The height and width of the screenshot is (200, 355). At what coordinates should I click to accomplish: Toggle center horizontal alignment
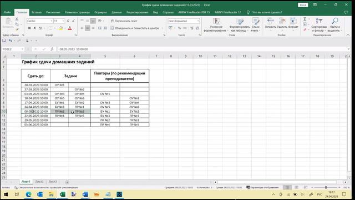click(88, 28)
